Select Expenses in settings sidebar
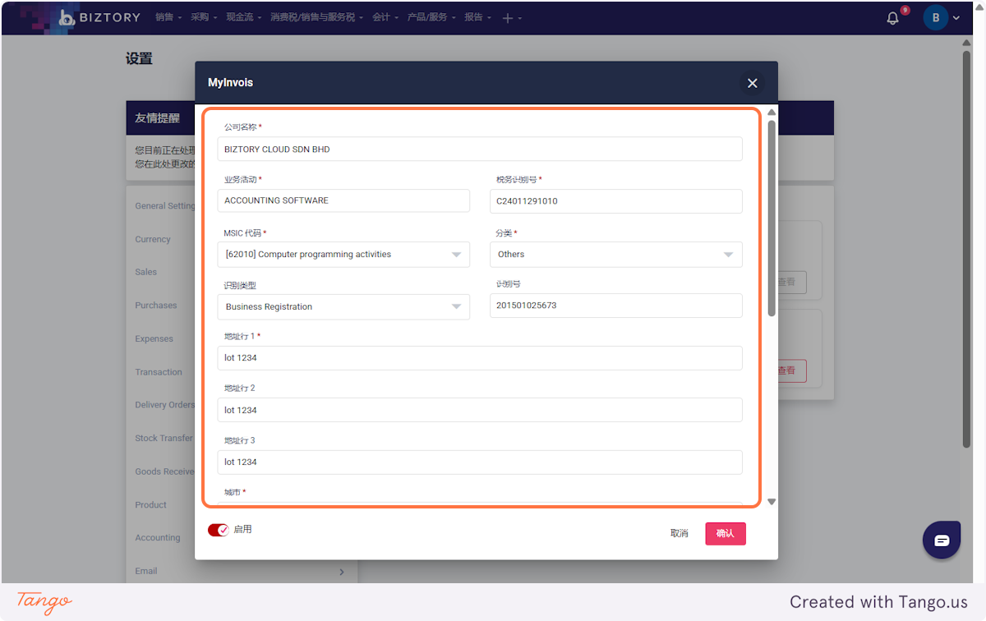986x621 pixels. 154,339
